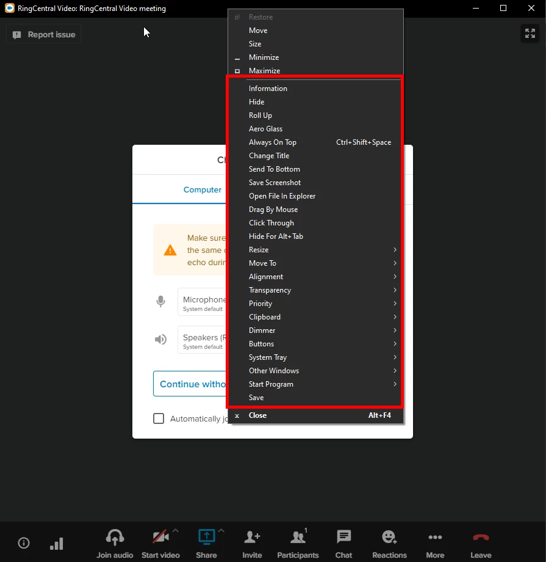Expand the Priority submenu

[316, 303]
